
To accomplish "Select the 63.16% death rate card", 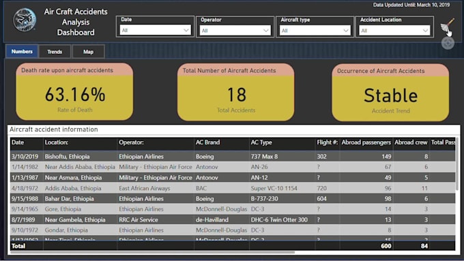I will click(74, 91).
